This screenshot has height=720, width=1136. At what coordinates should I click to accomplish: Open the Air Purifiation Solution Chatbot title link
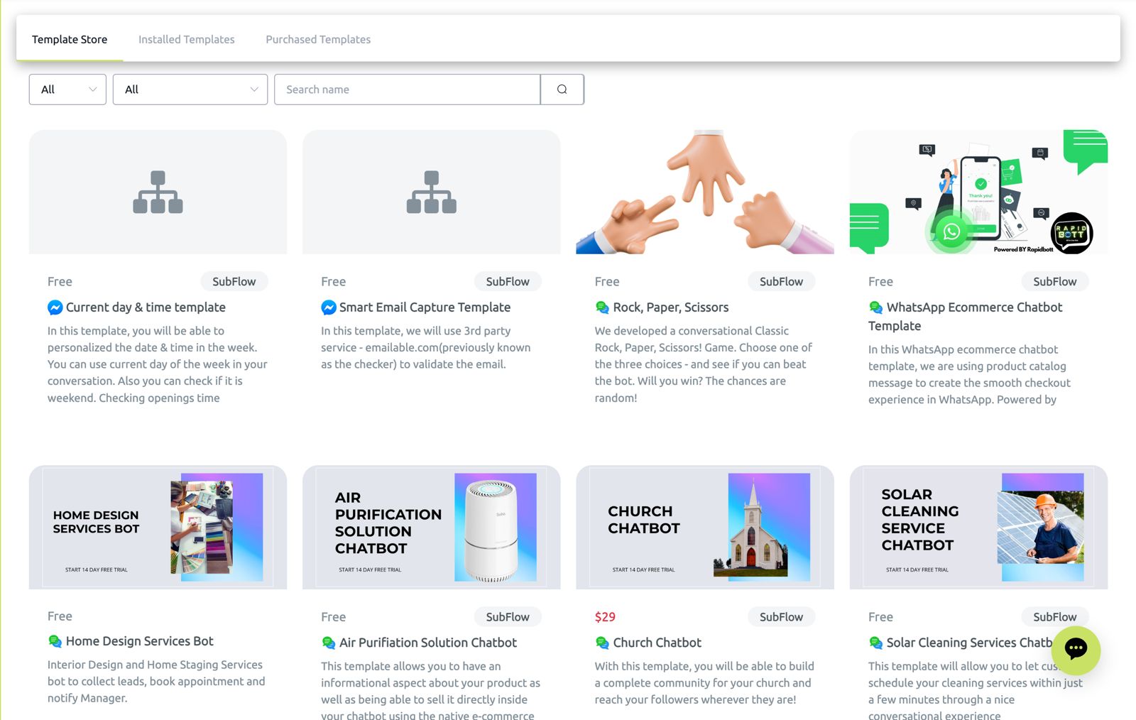click(427, 643)
